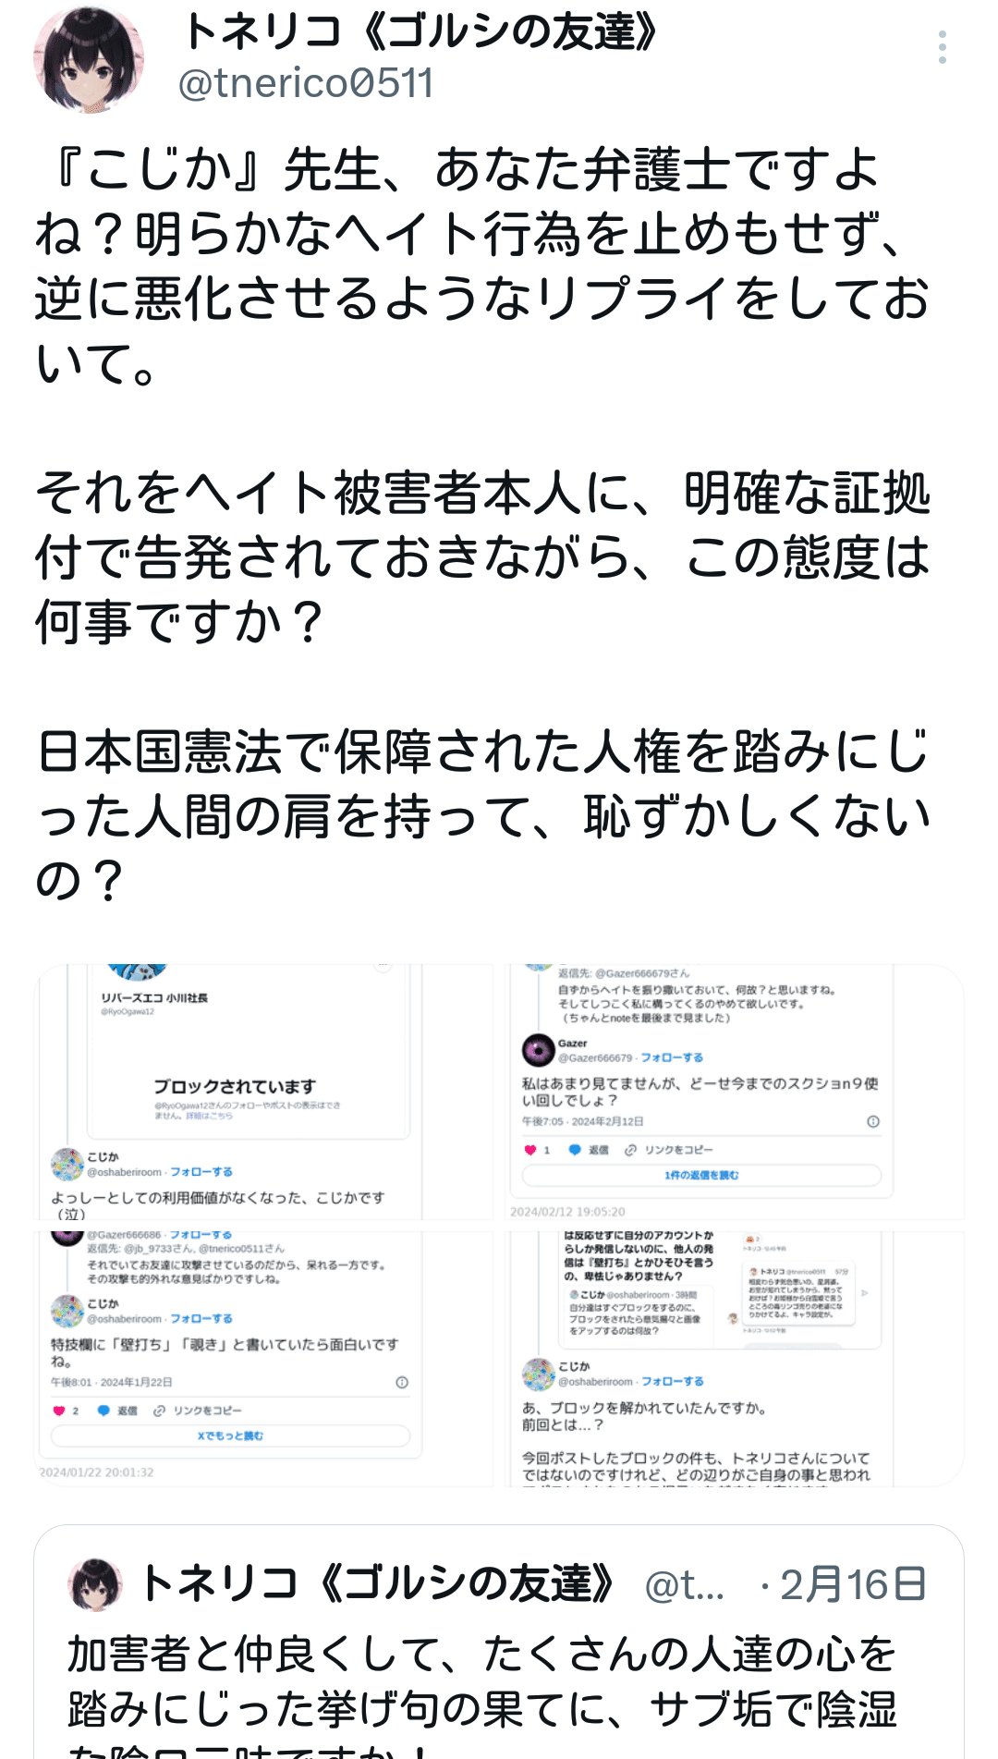Tap フォローする next to @Gazer666679
This screenshot has height=1759, width=998.
672,1057
